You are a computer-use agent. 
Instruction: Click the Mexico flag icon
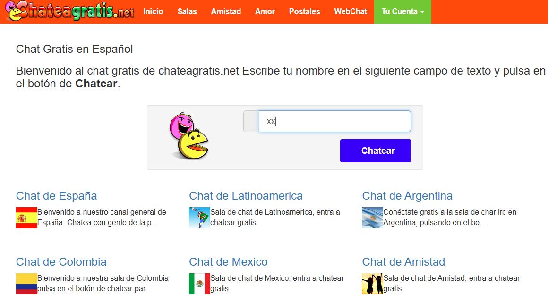(199, 284)
